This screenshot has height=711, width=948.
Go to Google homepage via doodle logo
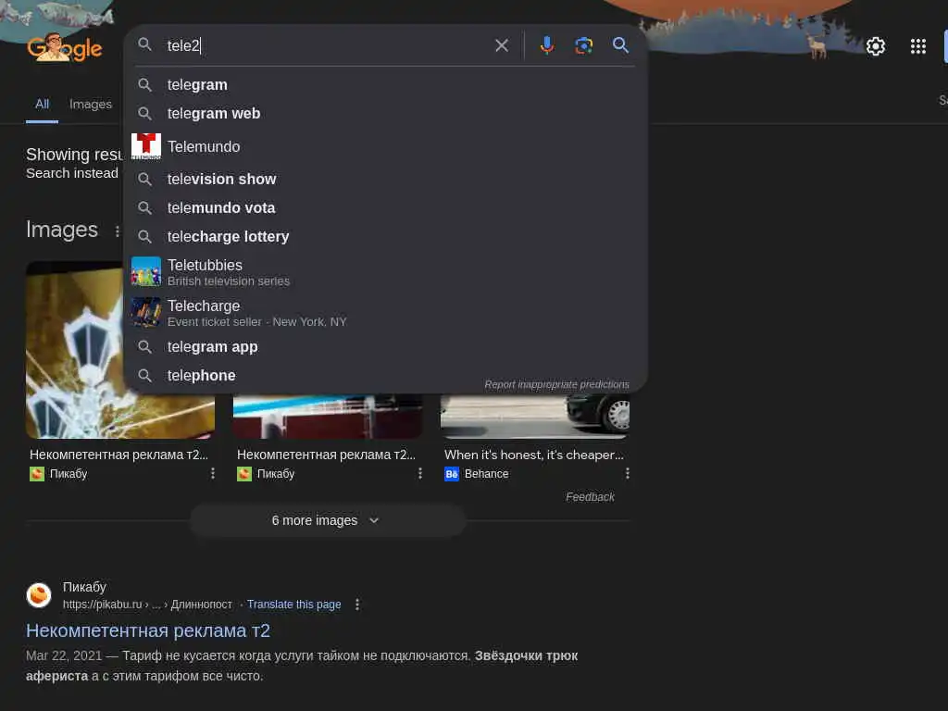(65, 47)
